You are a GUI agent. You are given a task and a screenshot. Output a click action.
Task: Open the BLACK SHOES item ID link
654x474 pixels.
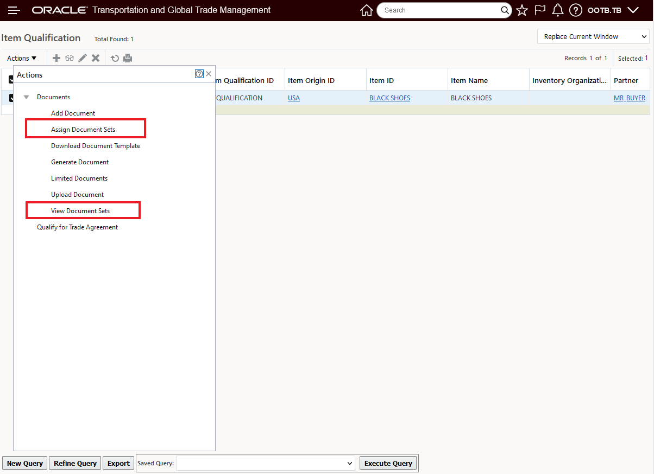pyautogui.click(x=389, y=98)
